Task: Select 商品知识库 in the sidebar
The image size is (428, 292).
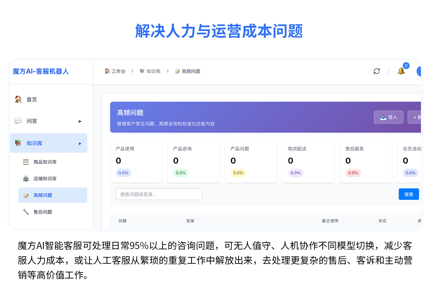Action: 45,162
